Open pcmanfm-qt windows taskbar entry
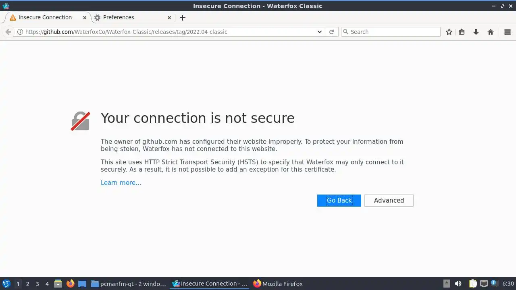Image resolution: width=516 pixels, height=290 pixels. click(129, 284)
